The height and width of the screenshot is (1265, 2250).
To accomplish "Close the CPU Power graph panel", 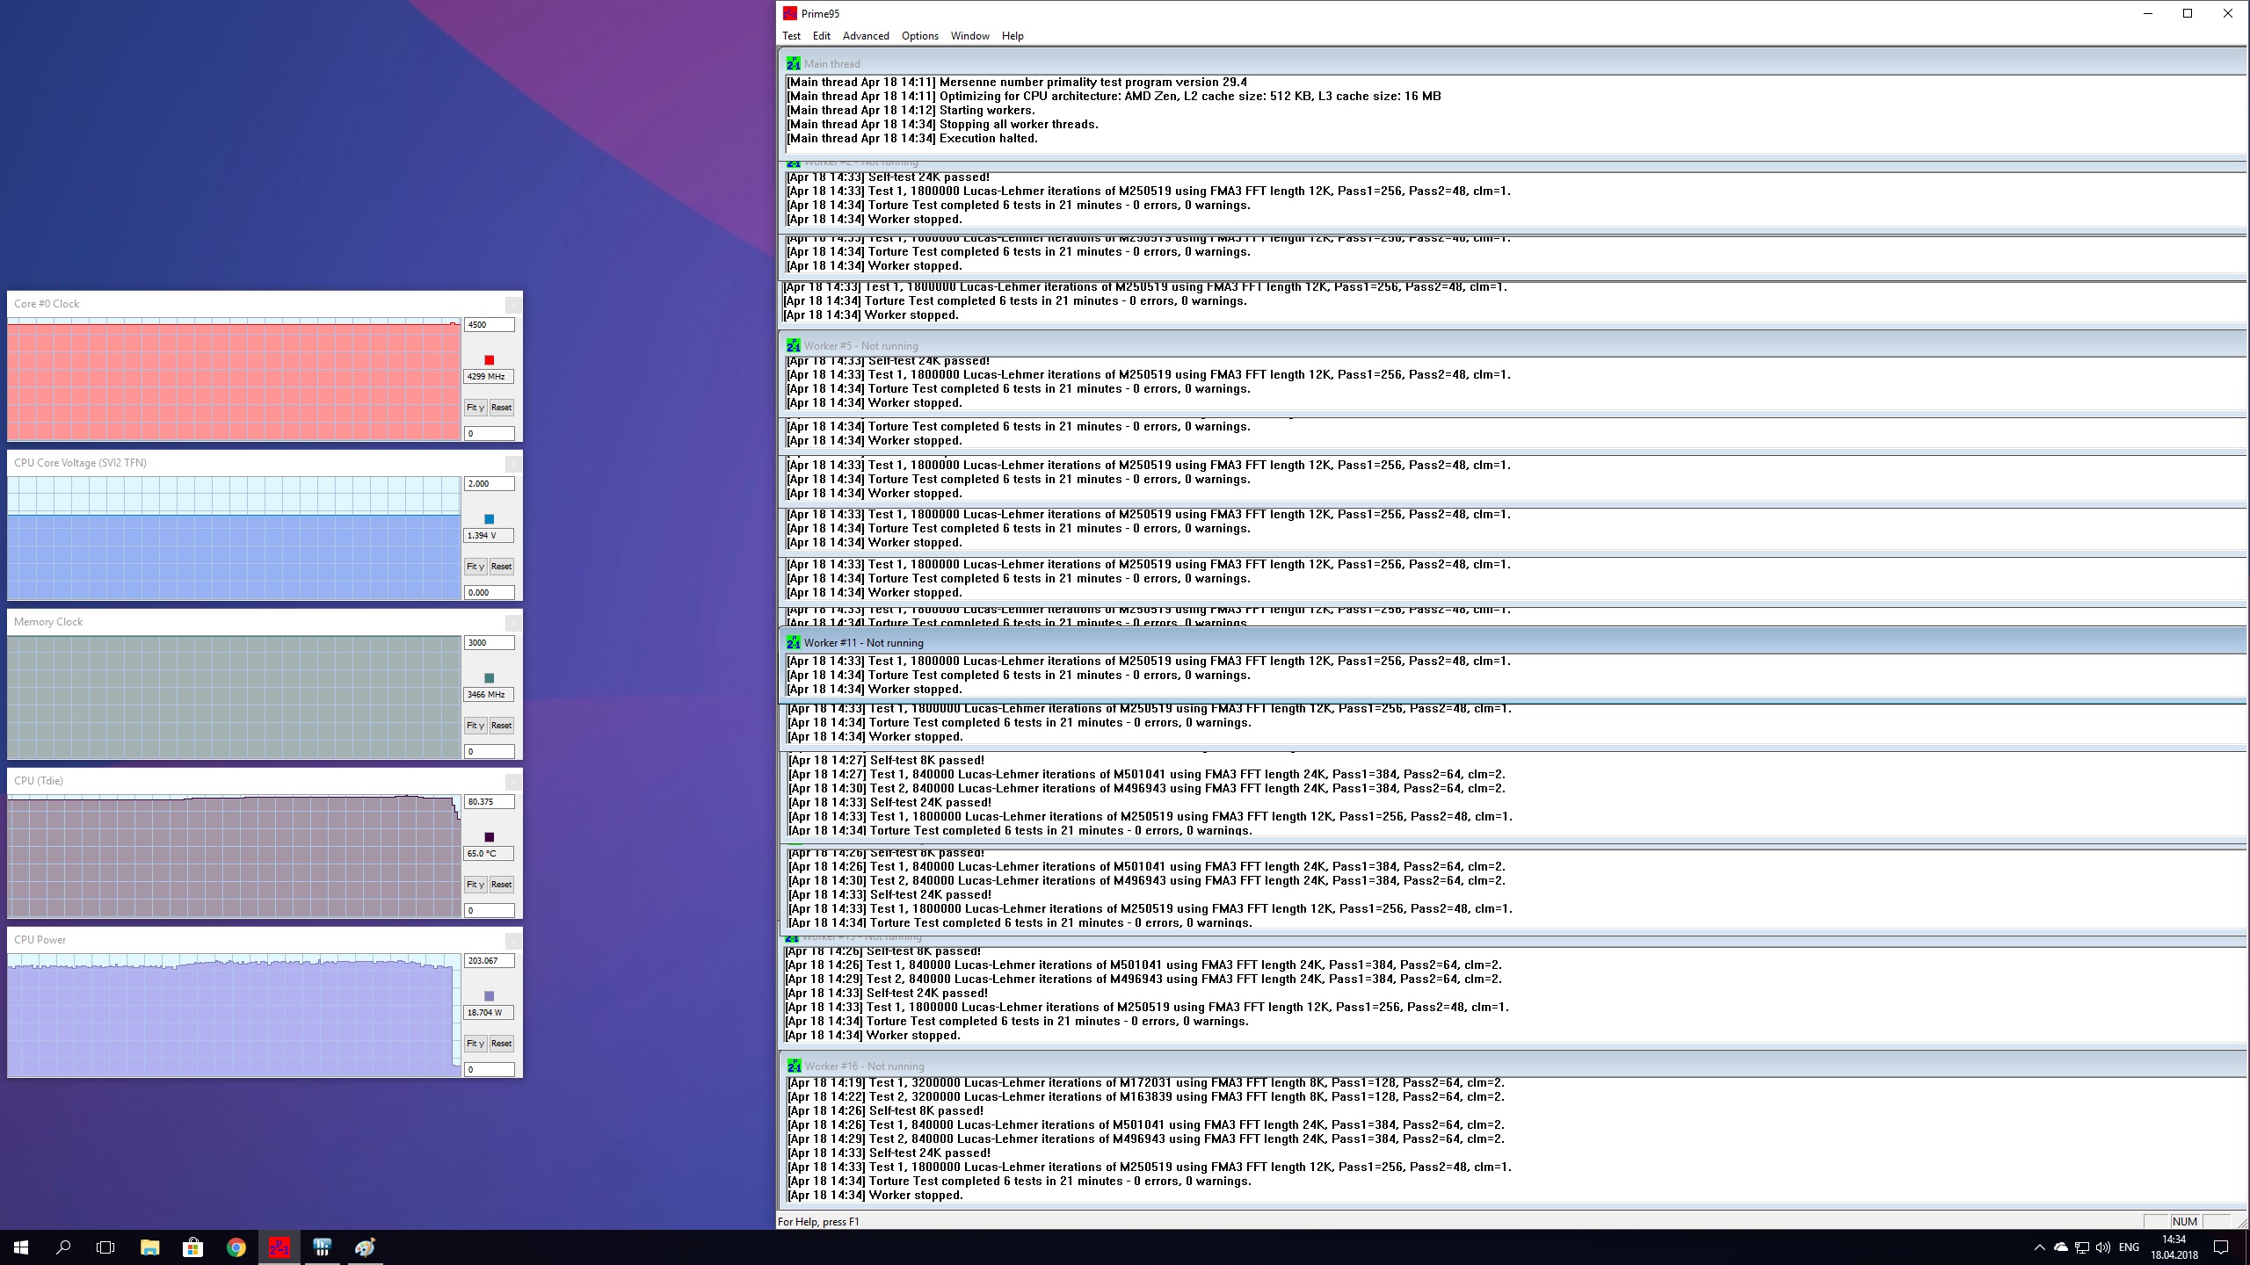I will click(x=513, y=940).
